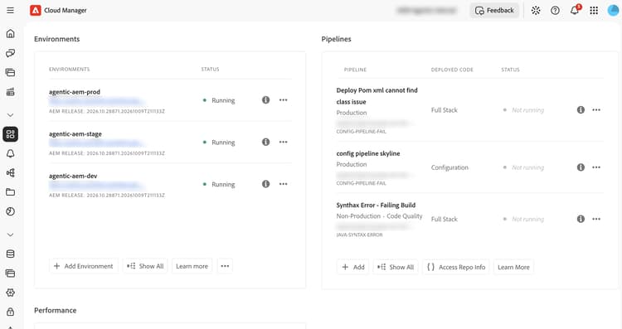Click the sparkle AI assistant icon
Image resolution: width=622 pixels, height=329 pixels.
[x=536, y=11]
